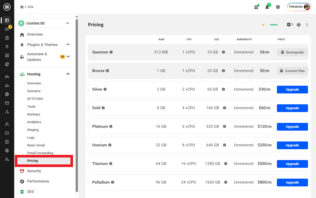Image resolution: width=316 pixels, height=198 pixels.
Task: Open the user with star icon in rail
Action: pos(7,112)
